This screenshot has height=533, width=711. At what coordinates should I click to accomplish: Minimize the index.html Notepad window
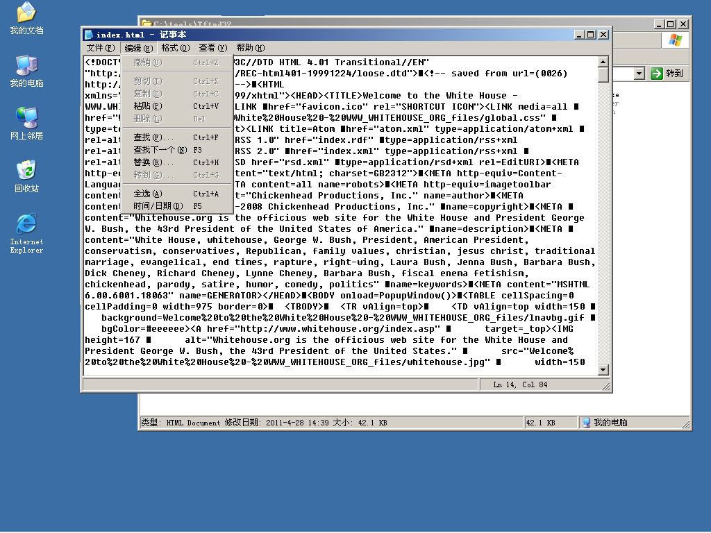[579, 35]
